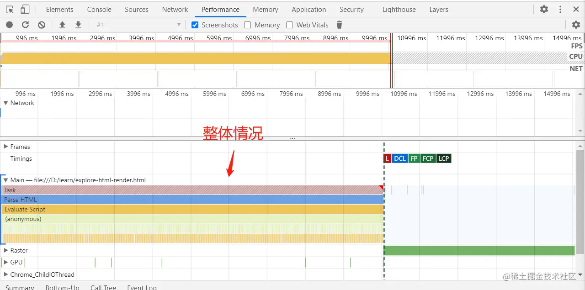Start recording with the Record button
Viewport: 585px width, 290px height.
[x=9, y=25]
